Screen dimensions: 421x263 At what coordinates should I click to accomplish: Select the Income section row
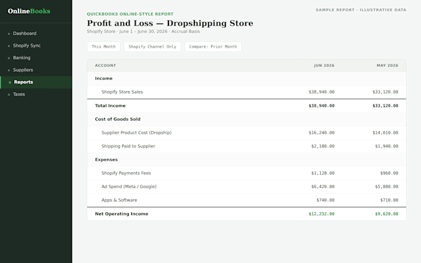[x=246, y=79]
